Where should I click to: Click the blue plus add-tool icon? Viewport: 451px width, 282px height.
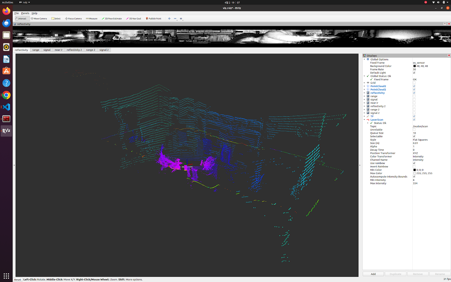169,18
